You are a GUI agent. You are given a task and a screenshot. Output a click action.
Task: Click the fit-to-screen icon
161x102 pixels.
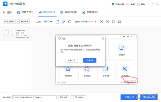(x=119, y=22)
